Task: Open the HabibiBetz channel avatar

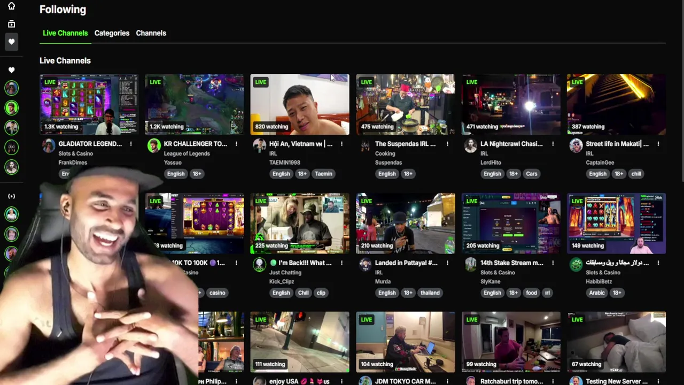Action: point(576,265)
